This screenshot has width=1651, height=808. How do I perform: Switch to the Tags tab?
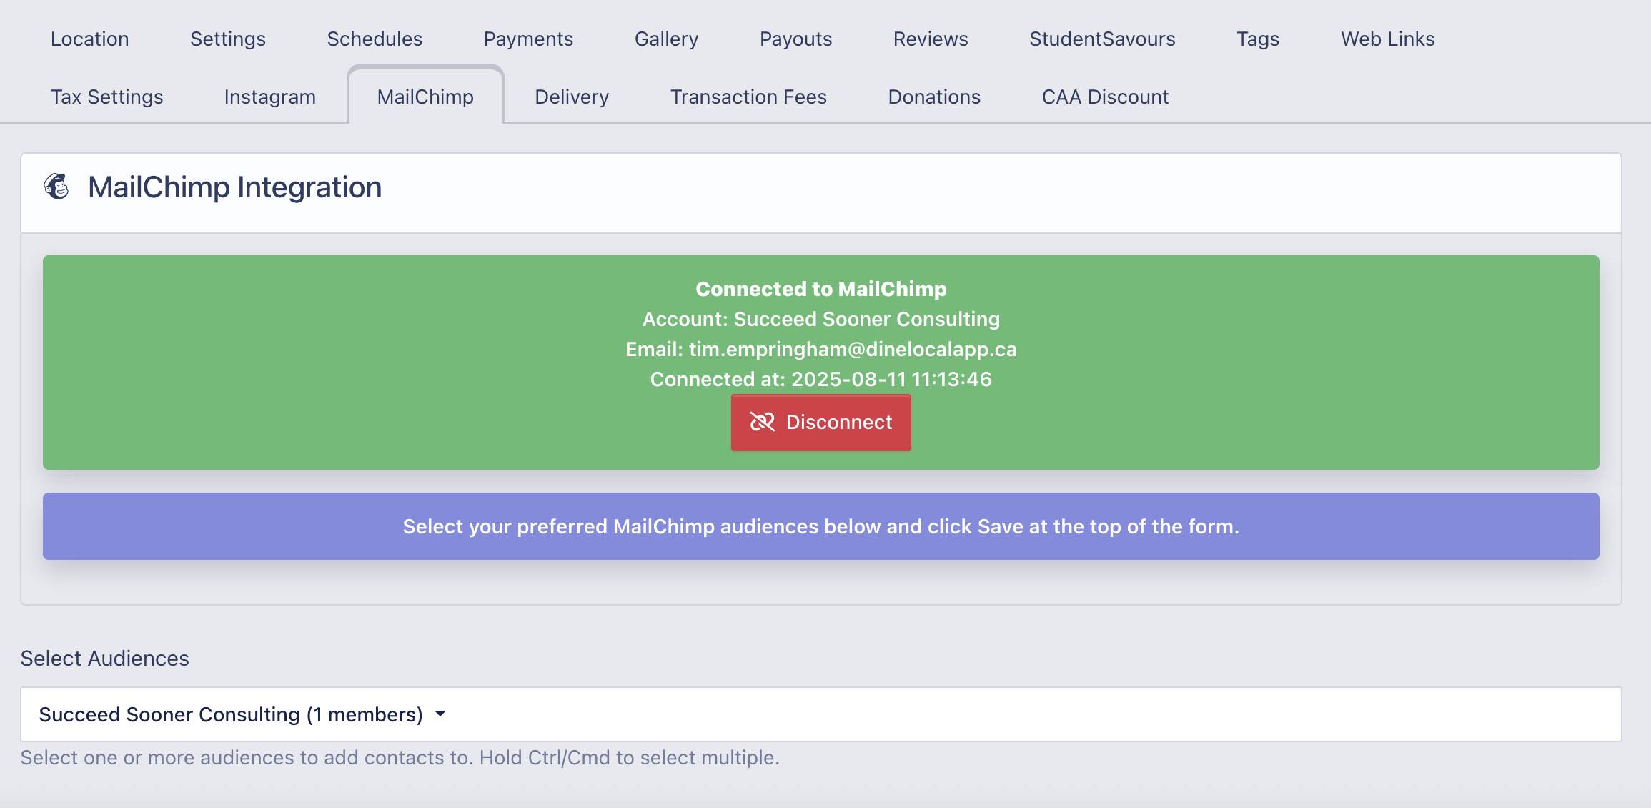coord(1258,39)
